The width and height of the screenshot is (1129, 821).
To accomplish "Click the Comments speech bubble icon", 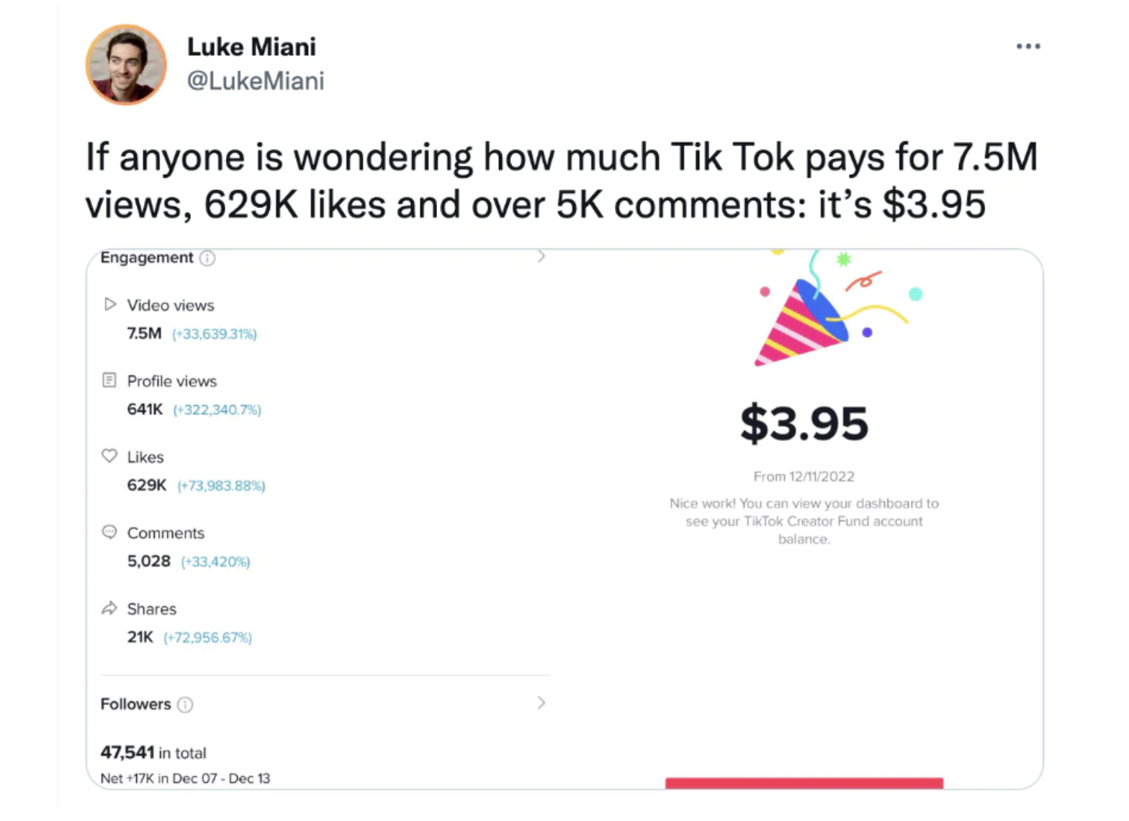I will (109, 532).
